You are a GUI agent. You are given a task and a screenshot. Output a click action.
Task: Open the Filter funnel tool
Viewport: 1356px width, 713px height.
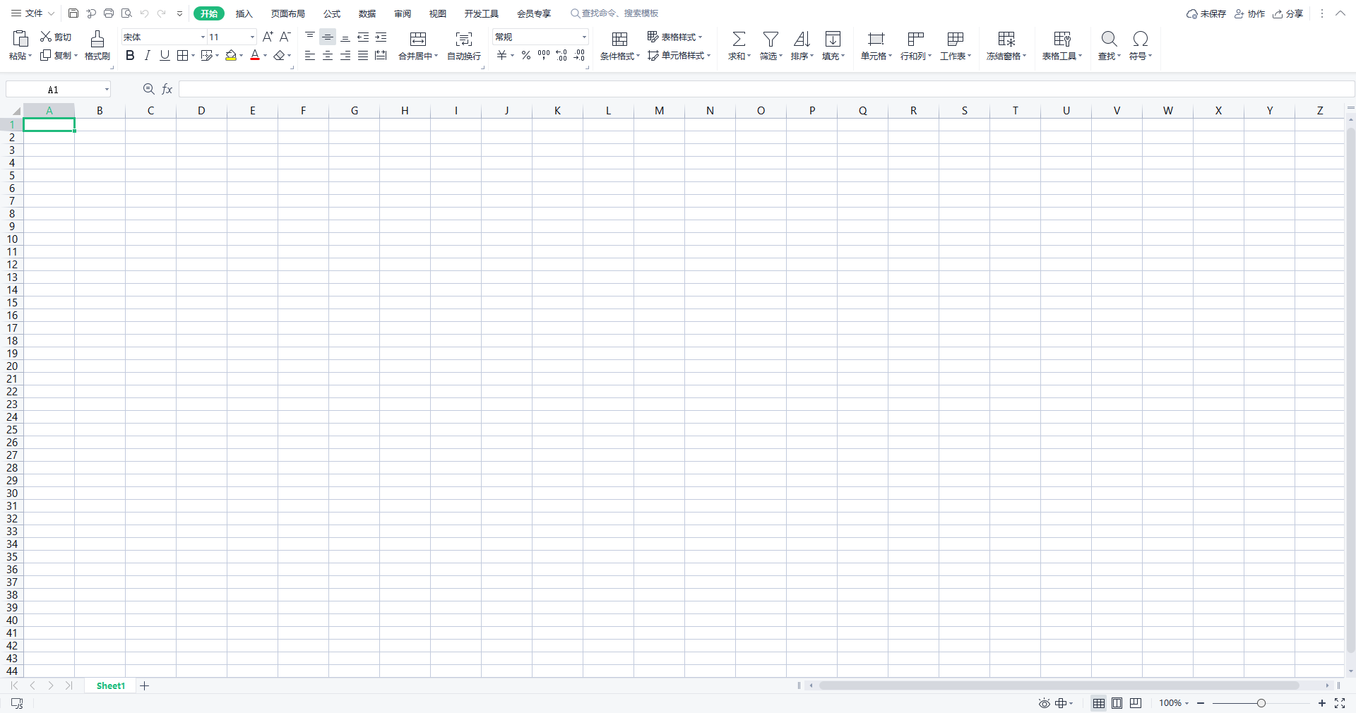click(x=771, y=39)
